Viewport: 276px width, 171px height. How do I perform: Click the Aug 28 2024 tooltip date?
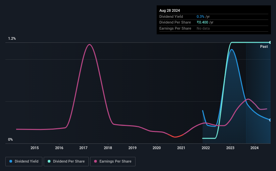(x=170, y=10)
